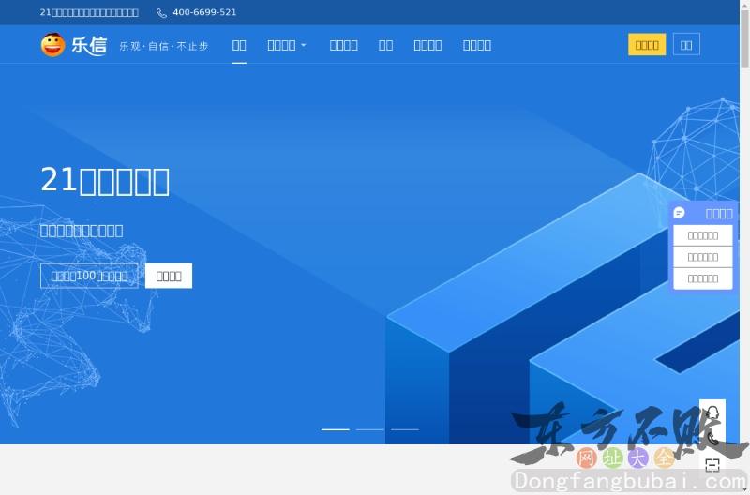Viewport: 750px width, 495px height.
Task: Click the phone icon beside 400-6699-521
Action: click(161, 13)
